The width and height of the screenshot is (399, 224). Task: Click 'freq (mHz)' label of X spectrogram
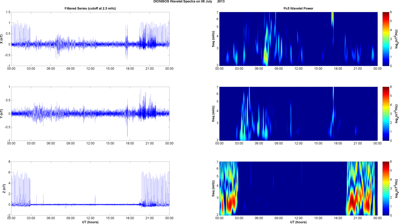pyautogui.click(x=214, y=39)
